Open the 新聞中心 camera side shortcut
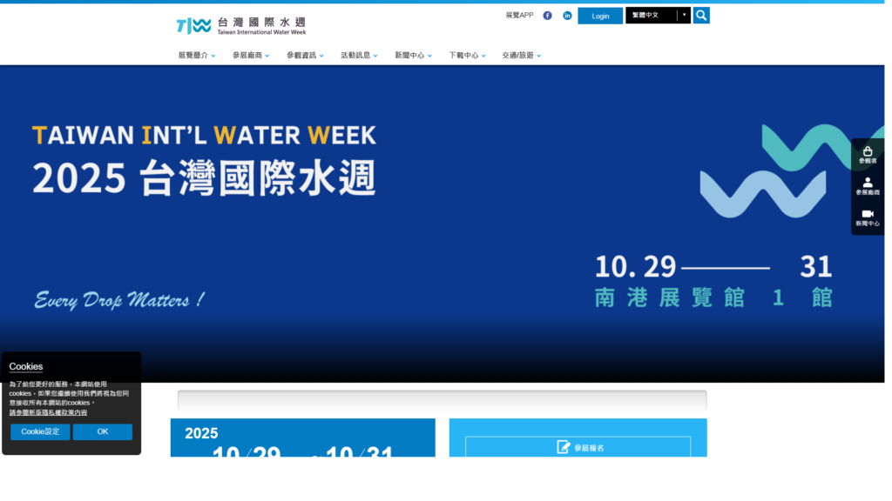The height and width of the screenshot is (501, 892). [x=868, y=218]
